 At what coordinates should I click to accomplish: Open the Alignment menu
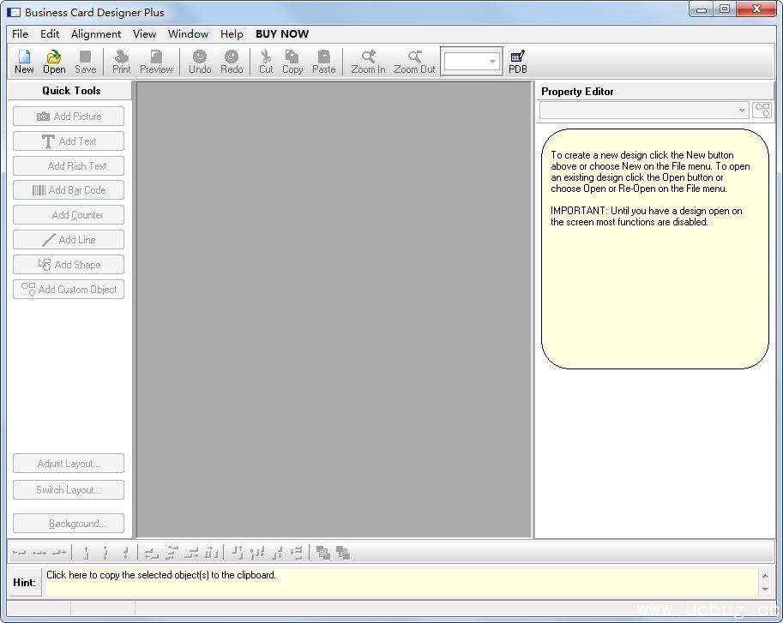tap(96, 34)
